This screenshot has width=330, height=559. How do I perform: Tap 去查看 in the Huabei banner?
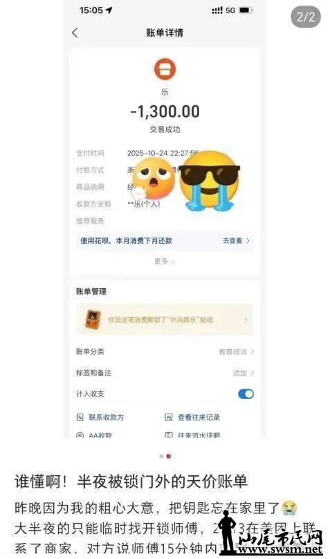coord(236,240)
